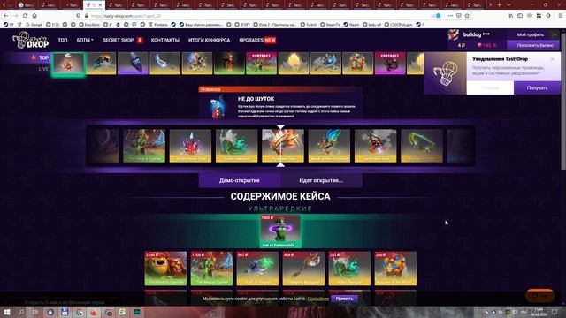Open the notification center icon
The height and width of the screenshot is (318, 566).
coord(555,312)
